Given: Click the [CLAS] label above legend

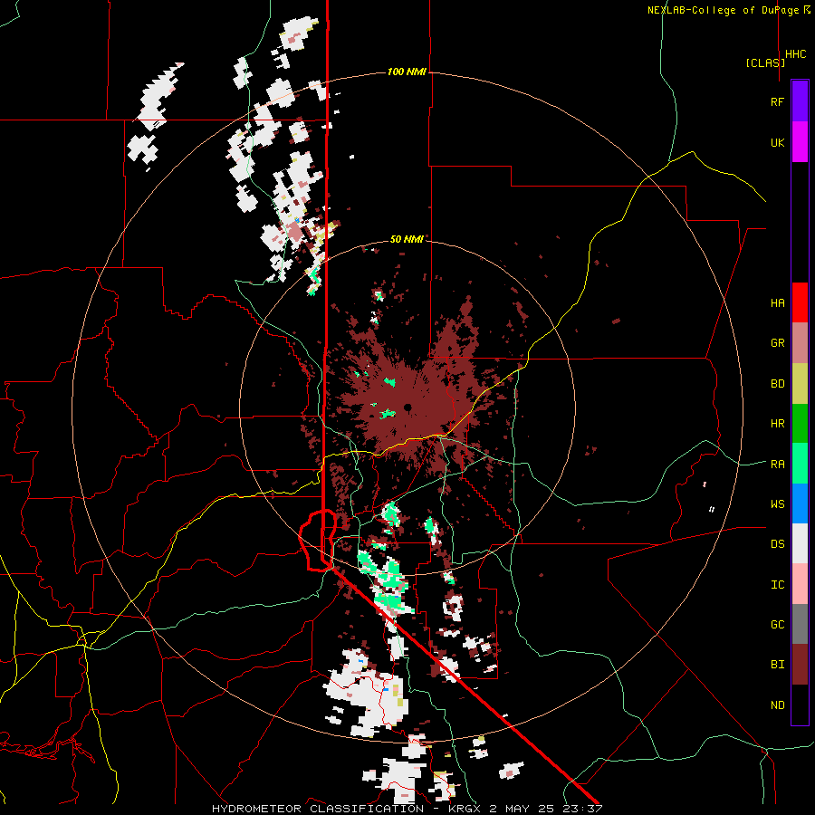Looking at the screenshot, I should tap(765, 62).
